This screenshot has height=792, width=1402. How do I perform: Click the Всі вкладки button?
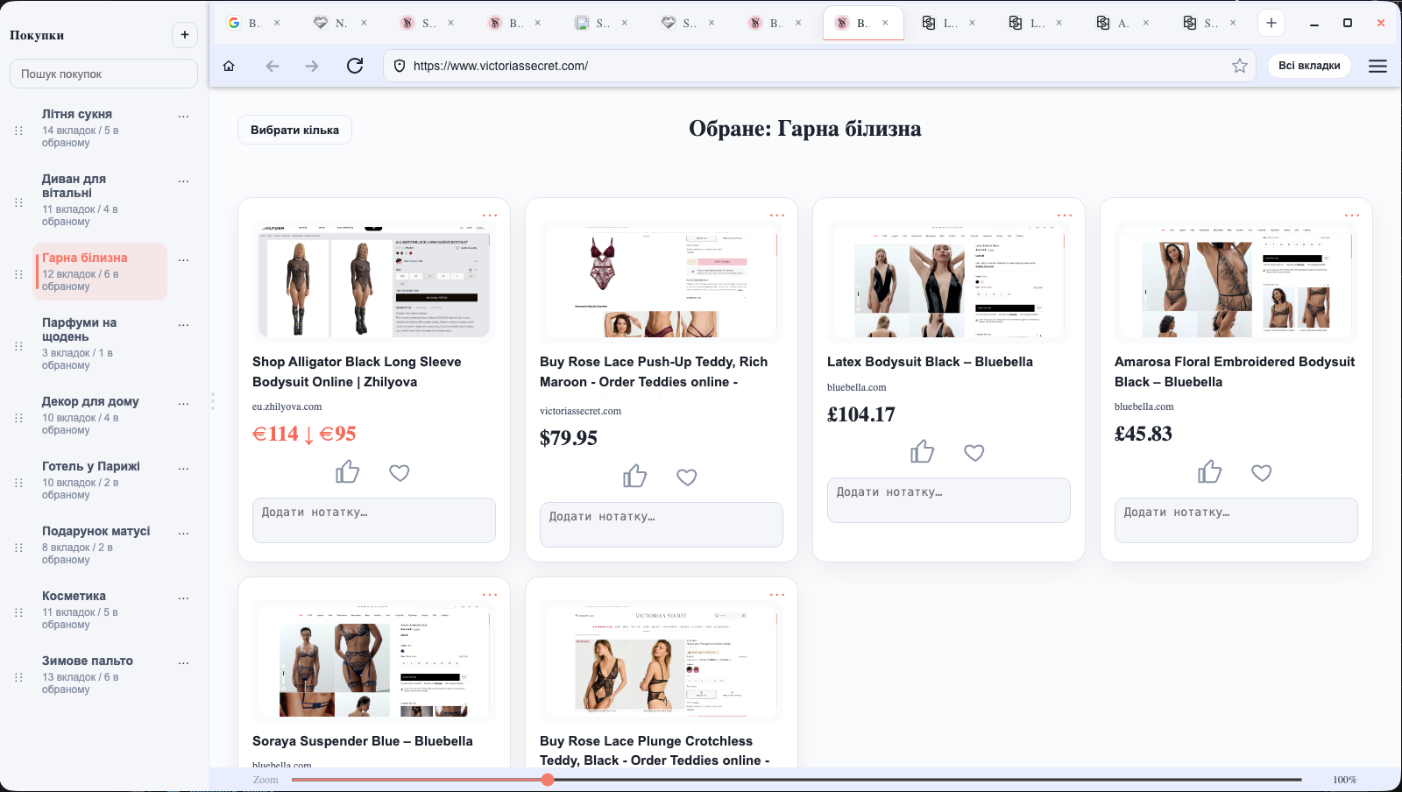click(1309, 66)
